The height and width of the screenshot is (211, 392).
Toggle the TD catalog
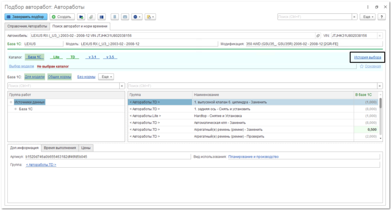click(x=72, y=57)
